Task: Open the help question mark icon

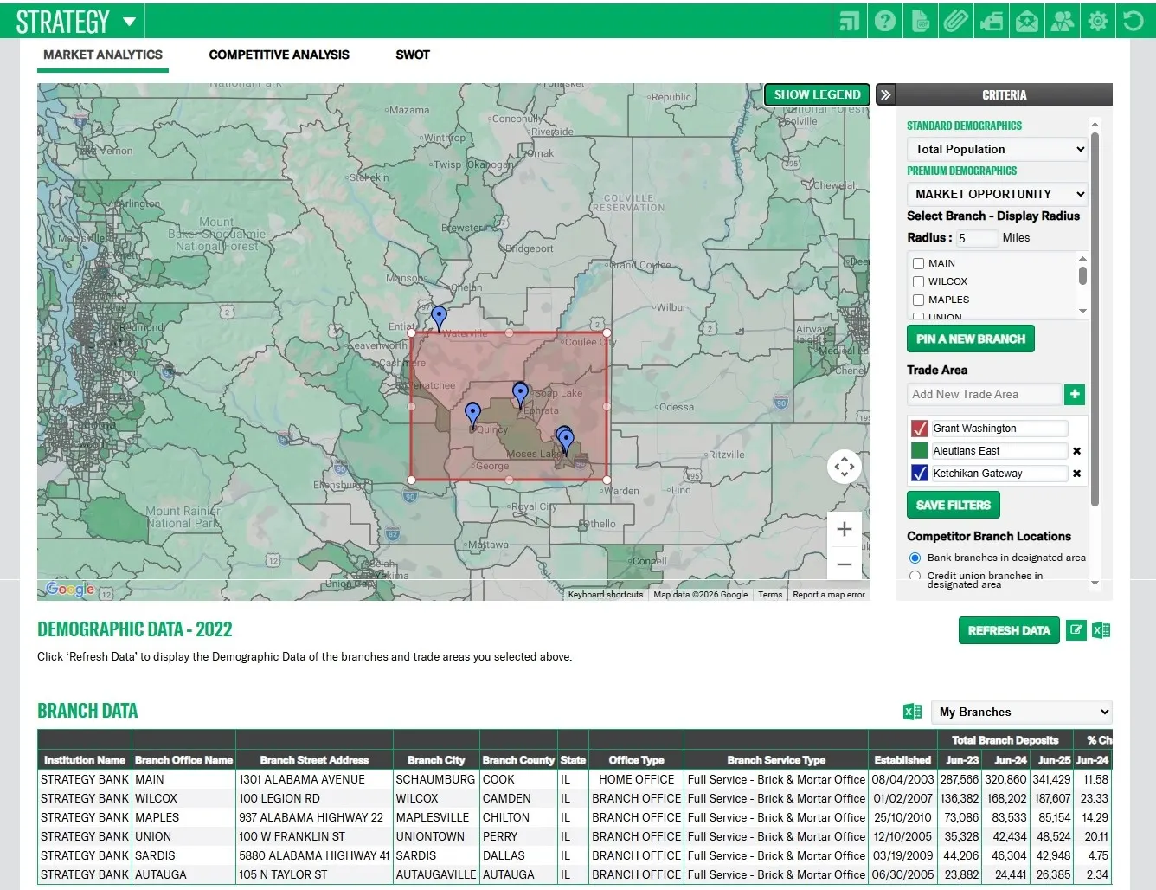Action: point(885,21)
